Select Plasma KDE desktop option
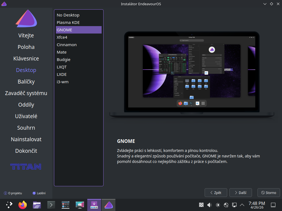Screen dimensions: 282x211 coord(68,22)
